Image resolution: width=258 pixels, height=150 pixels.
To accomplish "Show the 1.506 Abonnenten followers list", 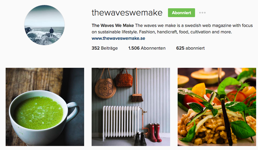I will pos(147,48).
